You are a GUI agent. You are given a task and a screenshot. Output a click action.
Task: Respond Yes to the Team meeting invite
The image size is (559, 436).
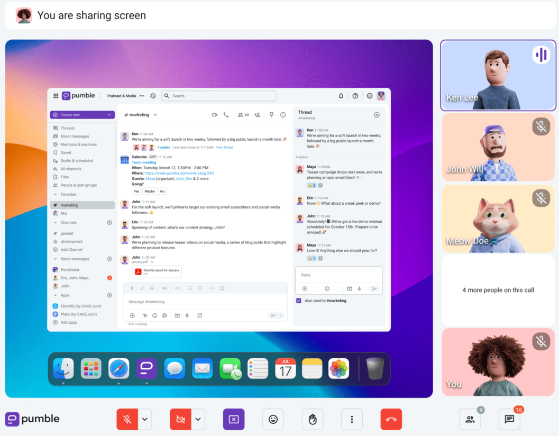point(136,190)
